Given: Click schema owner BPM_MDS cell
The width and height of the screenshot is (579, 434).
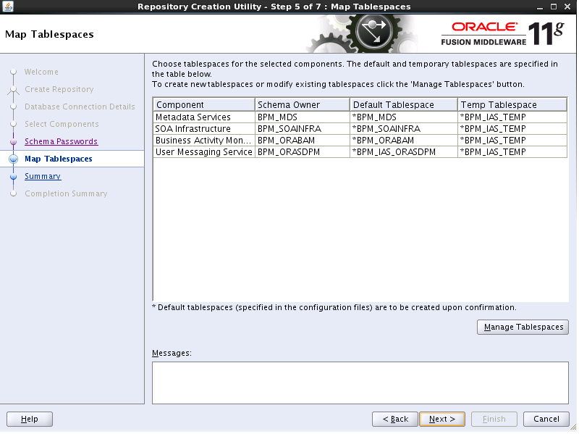Looking at the screenshot, I should pyautogui.click(x=303, y=117).
